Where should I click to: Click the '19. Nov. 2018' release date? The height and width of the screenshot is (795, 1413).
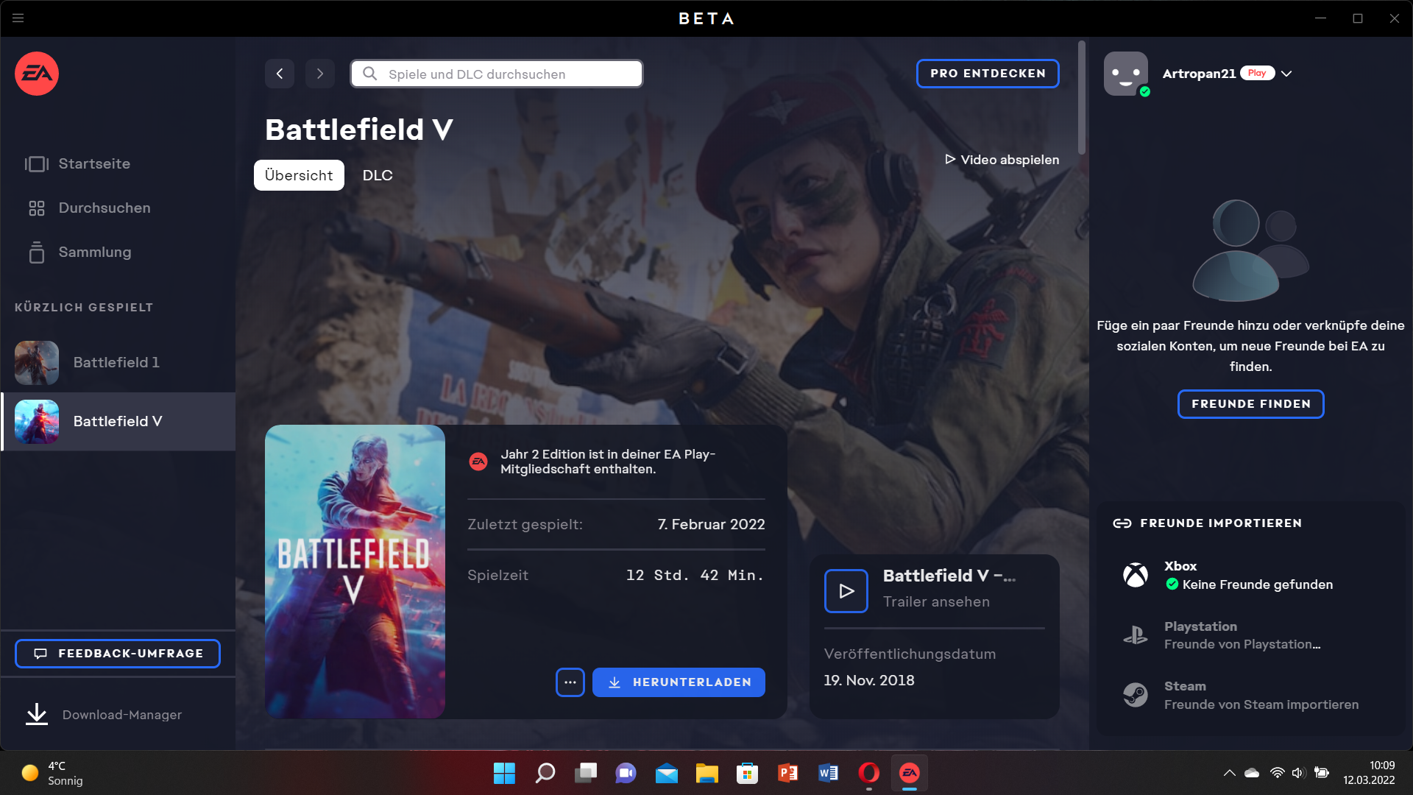tap(869, 680)
